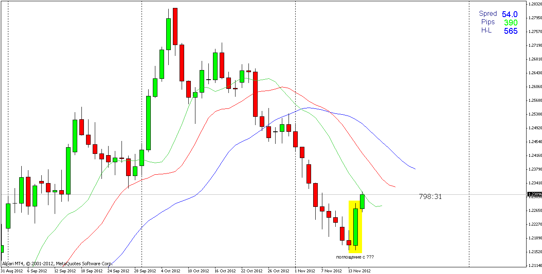This screenshot has height=274, width=542.
Task: Click the 'Pips' indicator label
Action: tap(488, 22)
